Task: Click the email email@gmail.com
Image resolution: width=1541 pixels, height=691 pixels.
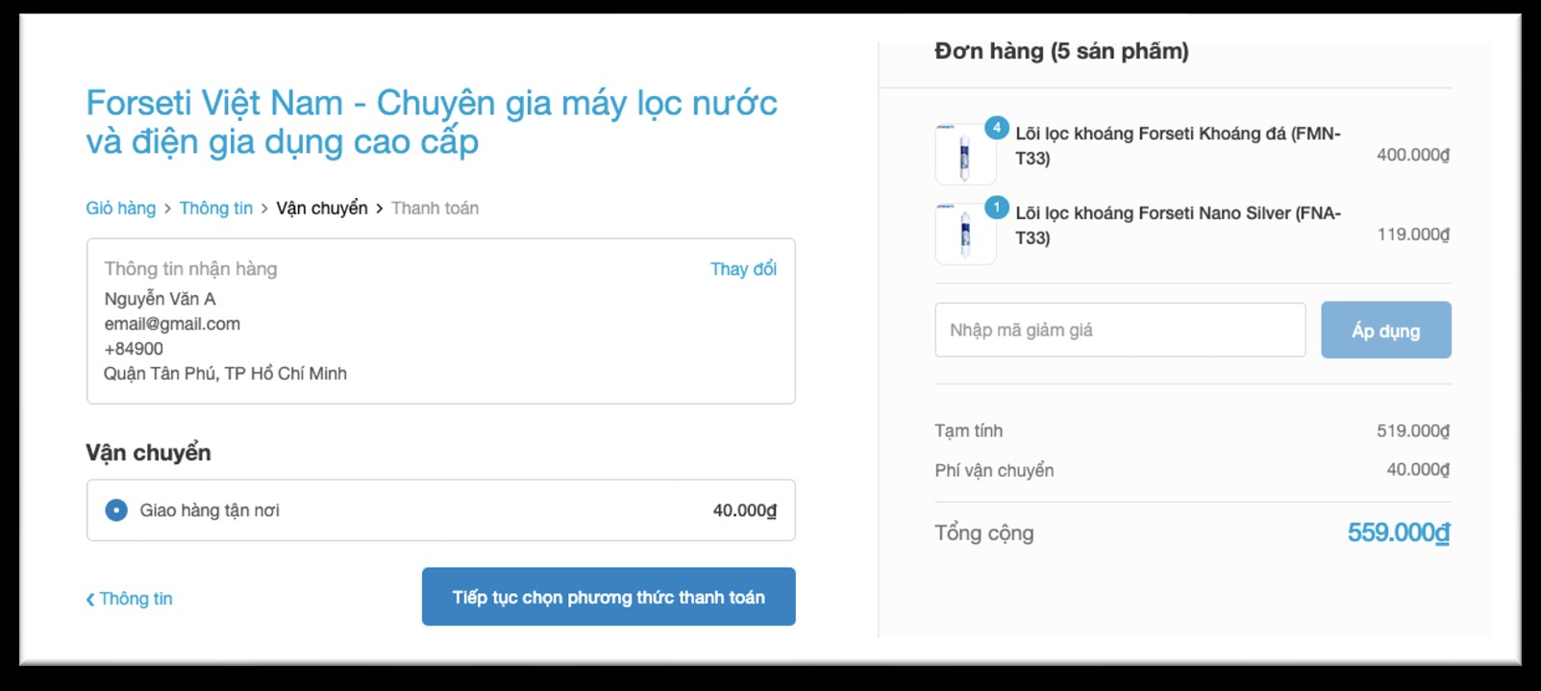Action: pos(172,324)
